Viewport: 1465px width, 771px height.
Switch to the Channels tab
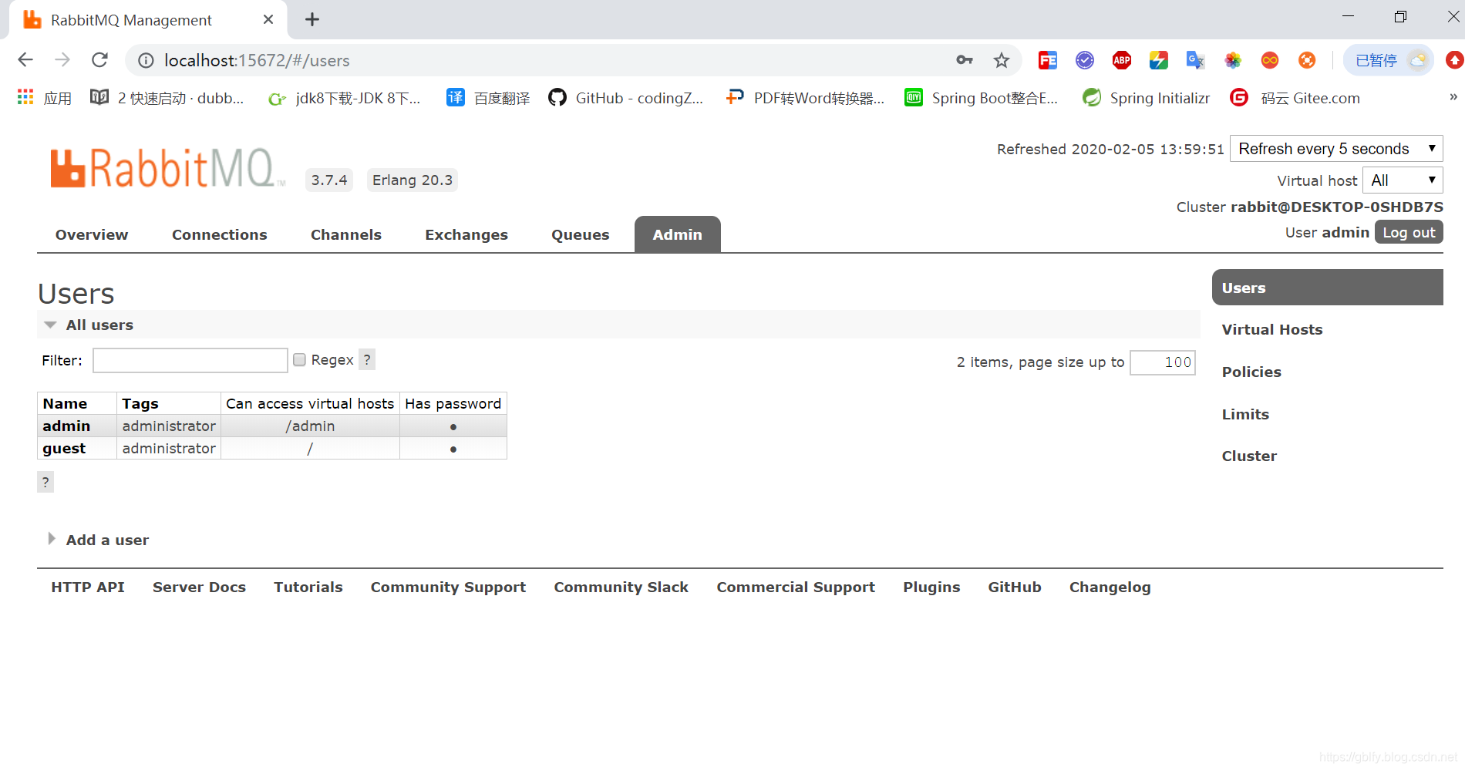346,234
